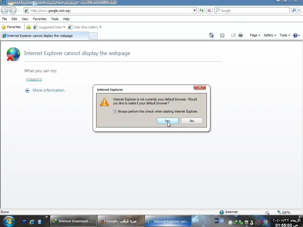
Task: Expand quick launch chevron overflow
Action: click(46, 217)
